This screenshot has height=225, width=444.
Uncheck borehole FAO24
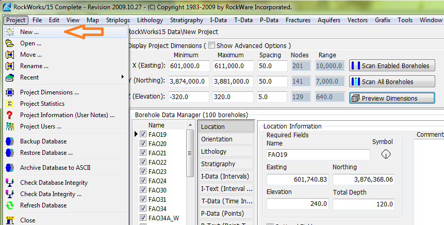pos(143,181)
